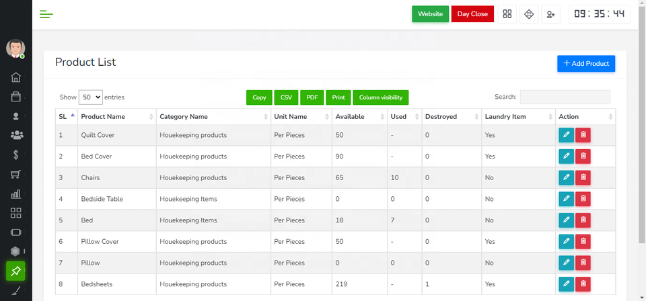This screenshot has height=301, width=646.
Task: Click the green Website button
Action: tap(430, 14)
